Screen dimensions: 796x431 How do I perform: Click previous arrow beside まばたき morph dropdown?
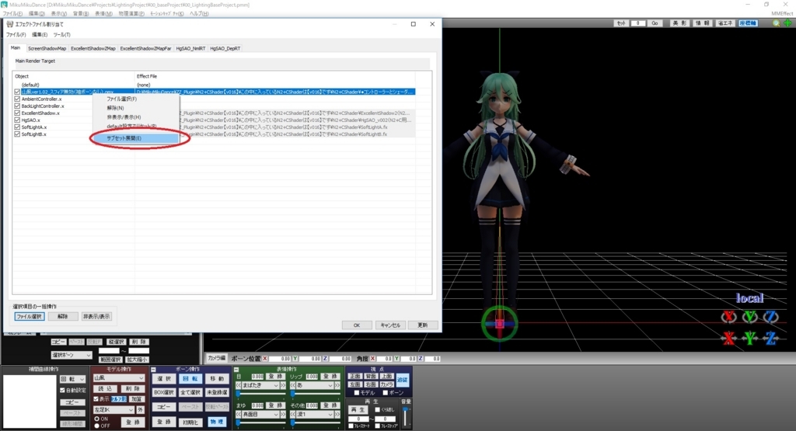point(239,386)
